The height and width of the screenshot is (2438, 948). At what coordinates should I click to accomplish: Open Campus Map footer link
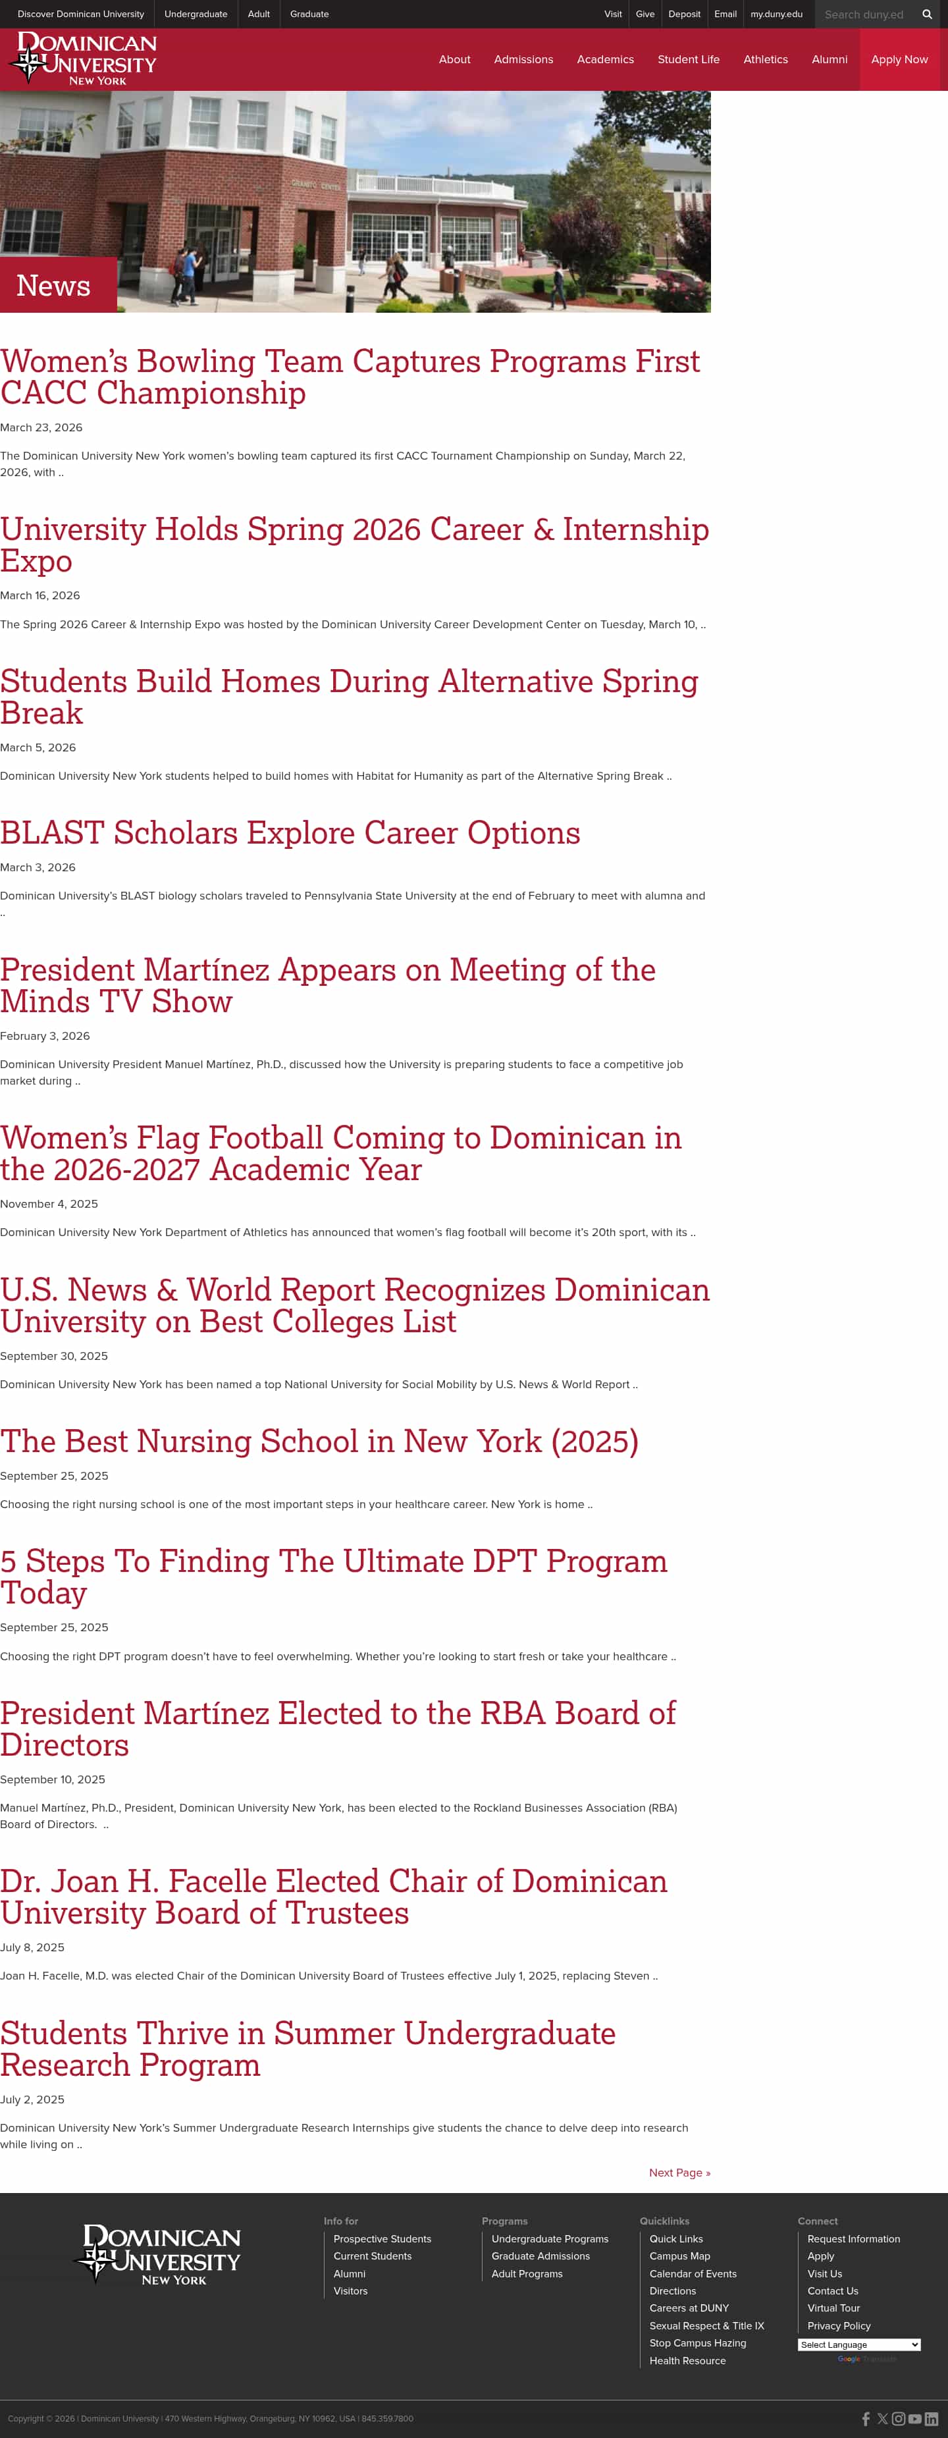pyautogui.click(x=679, y=2256)
